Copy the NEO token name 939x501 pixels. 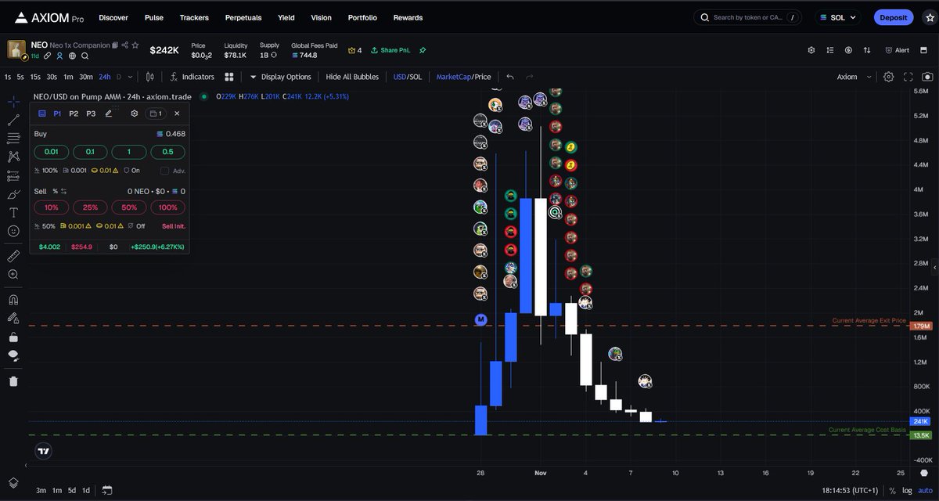(x=115, y=45)
